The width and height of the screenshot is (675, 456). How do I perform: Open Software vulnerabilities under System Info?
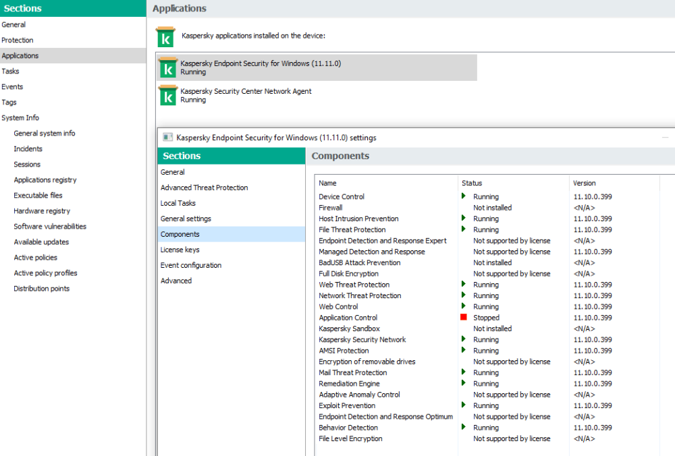click(x=50, y=227)
